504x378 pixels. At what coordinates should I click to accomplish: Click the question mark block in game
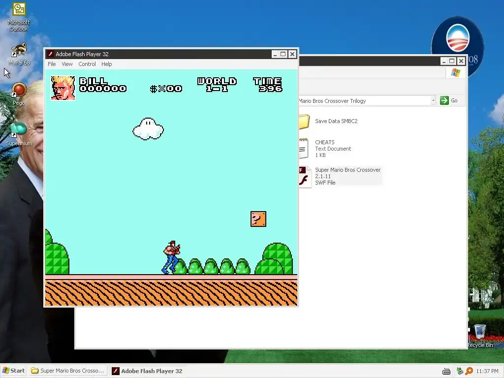[258, 219]
